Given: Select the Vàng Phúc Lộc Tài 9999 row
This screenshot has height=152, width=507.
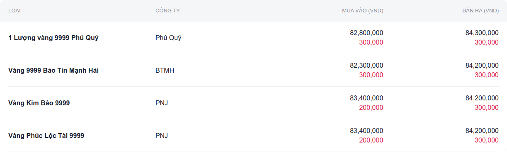Looking at the screenshot, I should [x=253, y=135].
